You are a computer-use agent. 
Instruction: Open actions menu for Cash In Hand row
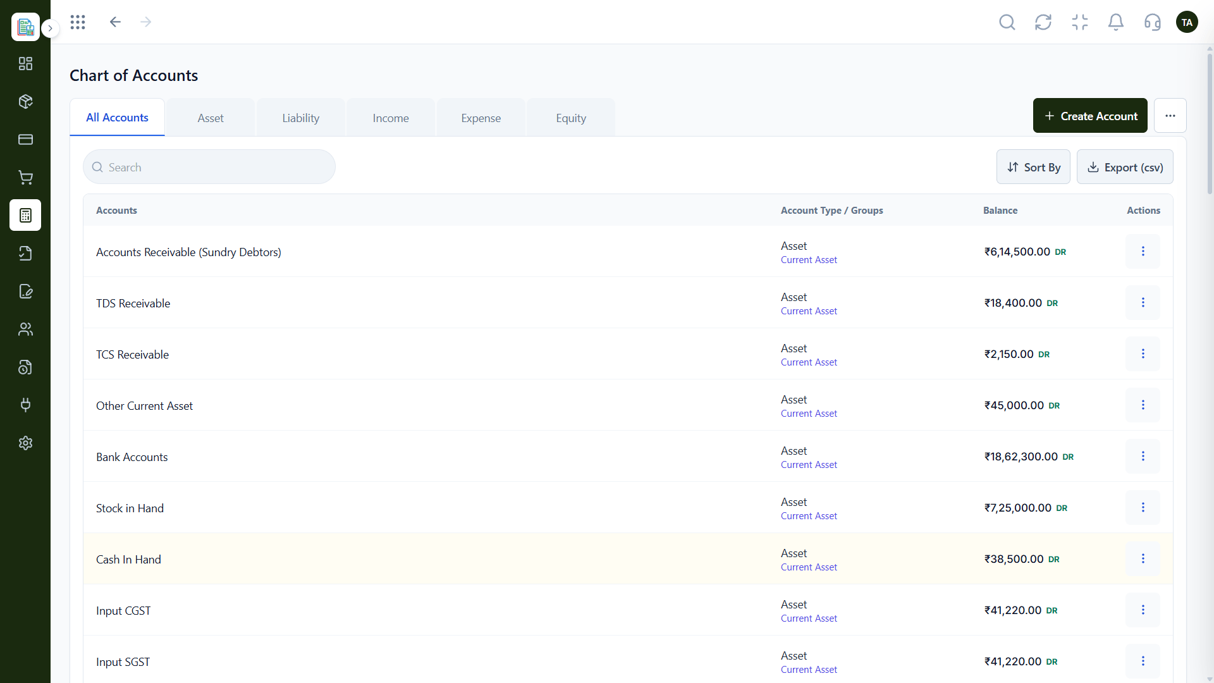[x=1143, y=559]
